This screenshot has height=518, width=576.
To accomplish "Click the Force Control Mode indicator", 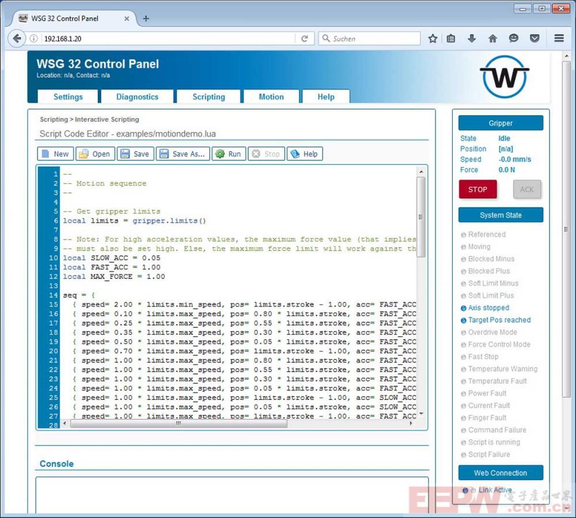I will [496, 345].
